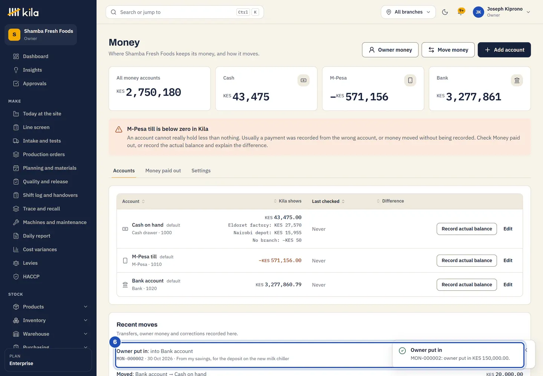543x376 pixels.
Task: Open Cost variances page
Action: pyautogui.click(x=48, y=249)
